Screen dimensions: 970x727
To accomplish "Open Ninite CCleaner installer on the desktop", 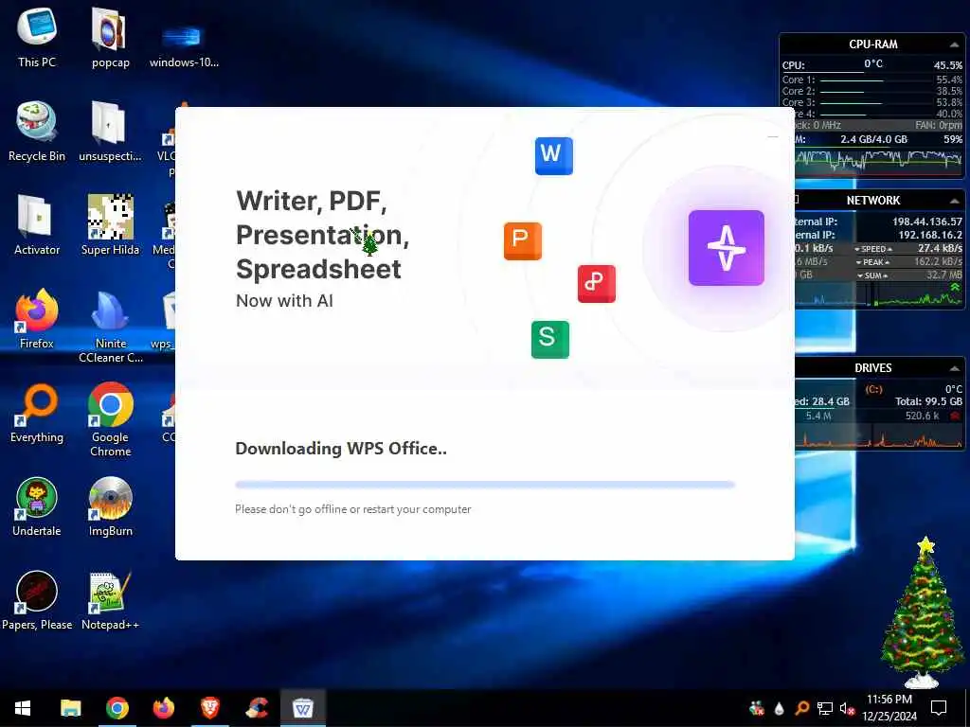I will point(110,327).
